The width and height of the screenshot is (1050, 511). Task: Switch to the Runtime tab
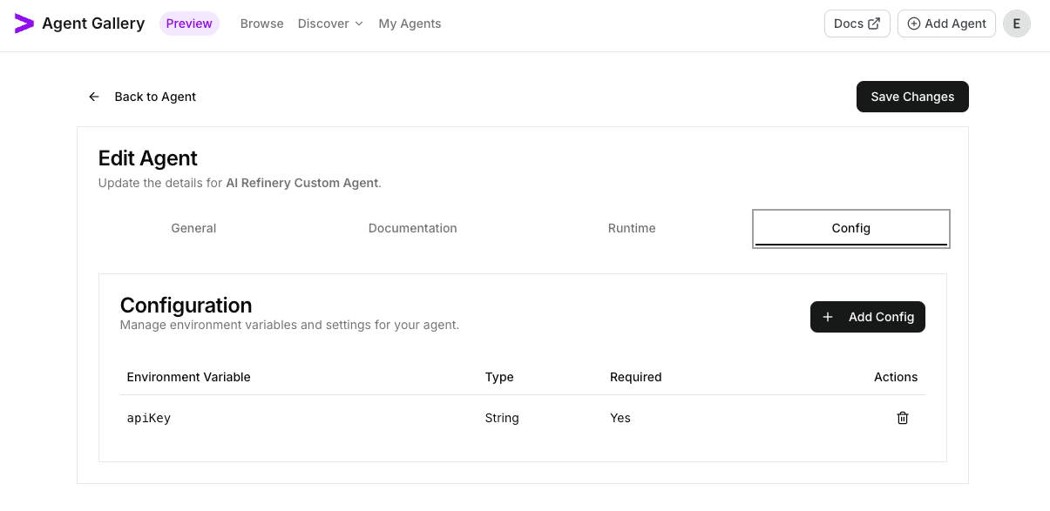click(632, 228)
